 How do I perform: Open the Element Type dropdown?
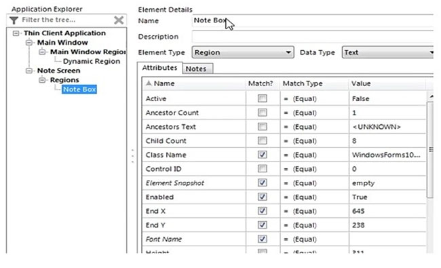288,52
